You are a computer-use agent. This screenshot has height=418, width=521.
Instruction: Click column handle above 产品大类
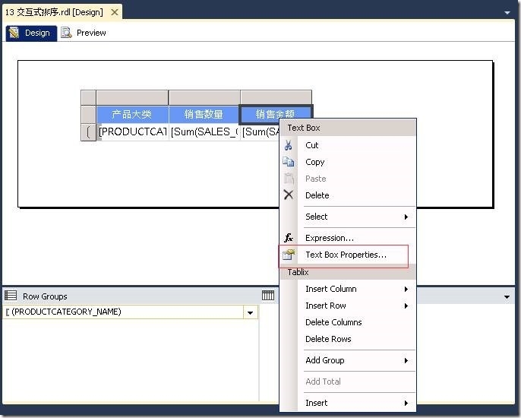click(132, 97)
